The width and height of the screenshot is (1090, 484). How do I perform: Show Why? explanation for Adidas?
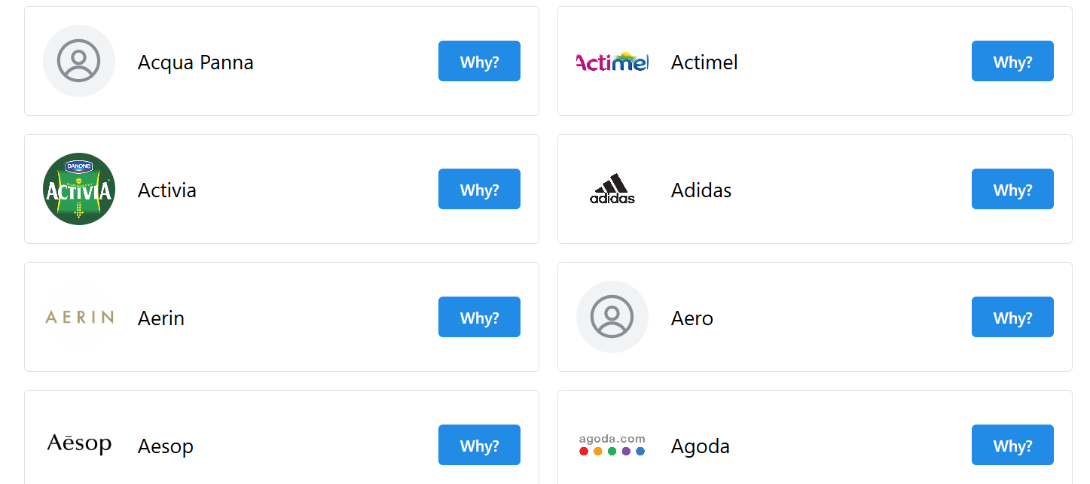point(1012,189)
